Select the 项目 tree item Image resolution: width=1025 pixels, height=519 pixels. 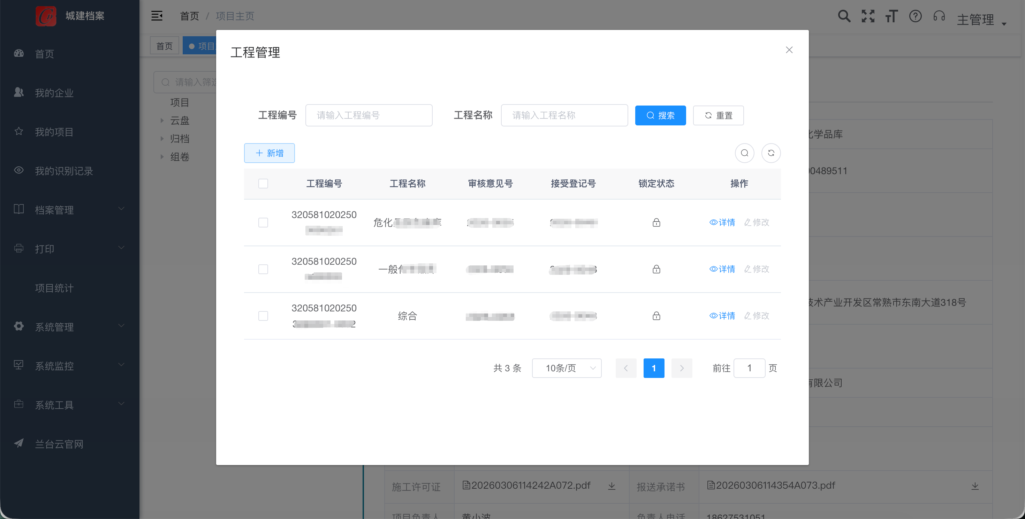click(x=180, y=102)
